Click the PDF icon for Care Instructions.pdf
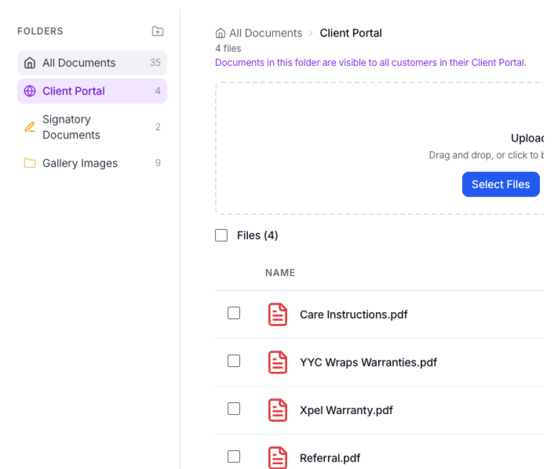Image resolution: width=554 pixels, height=469 pixels. point(278,314)
